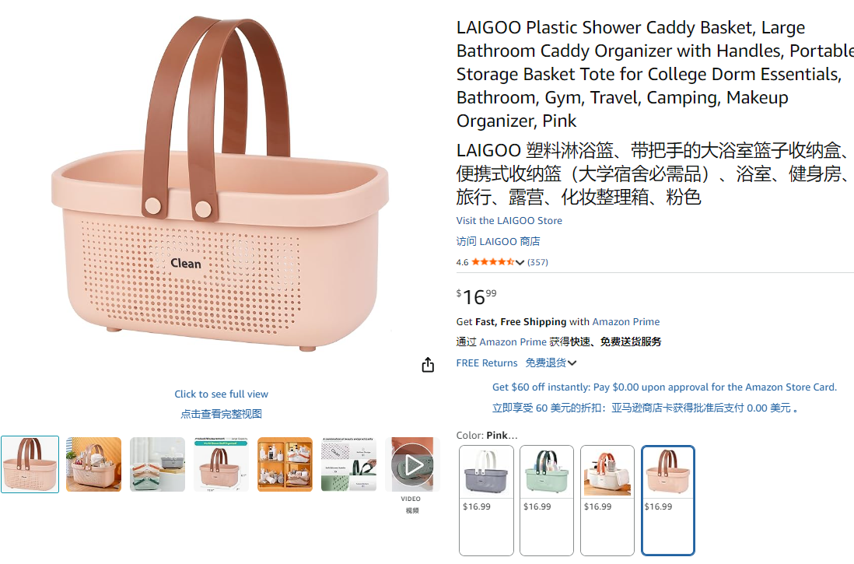
Task: Select the first pink basket thumbnail
Action: click(30, 464)
